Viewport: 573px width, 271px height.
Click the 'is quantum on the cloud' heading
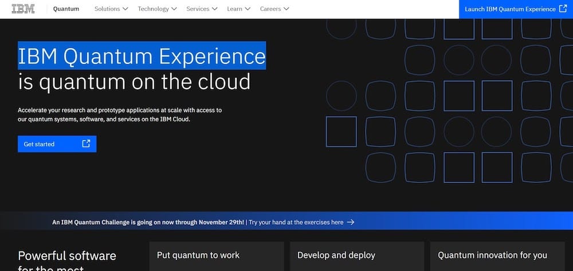coord(135,82)
